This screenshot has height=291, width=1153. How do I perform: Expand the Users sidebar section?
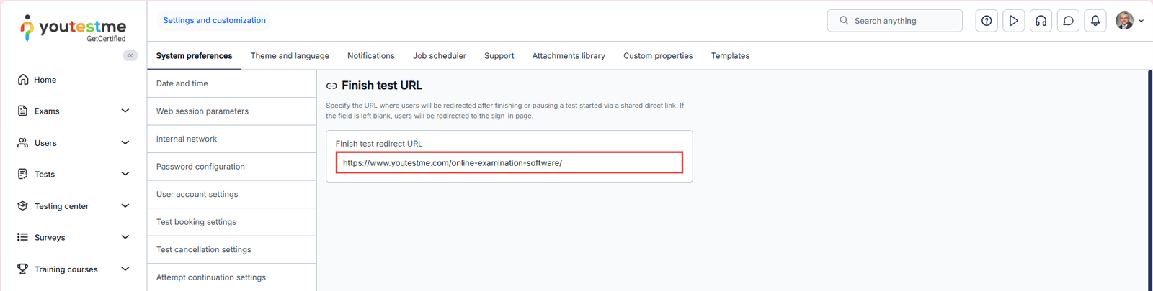pos(125,142)
